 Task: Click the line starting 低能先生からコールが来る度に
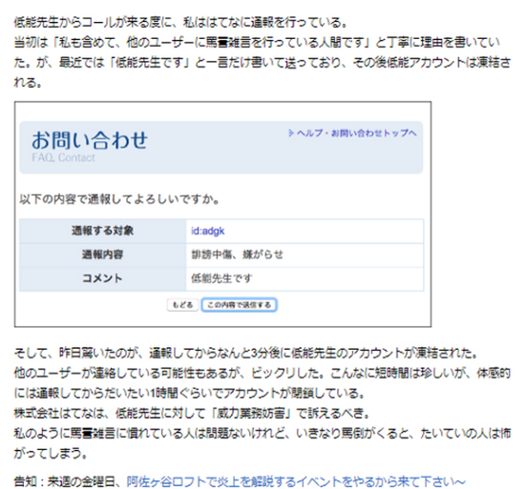coord(180,22)
